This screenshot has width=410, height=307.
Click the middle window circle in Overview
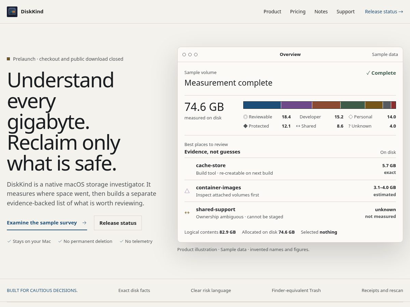click(190, 55)
